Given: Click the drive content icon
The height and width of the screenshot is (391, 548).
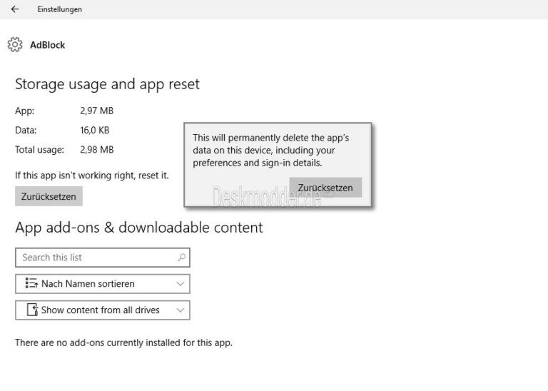Looking at the screenshot, I should pyautogui.click(x=33, y=310).
